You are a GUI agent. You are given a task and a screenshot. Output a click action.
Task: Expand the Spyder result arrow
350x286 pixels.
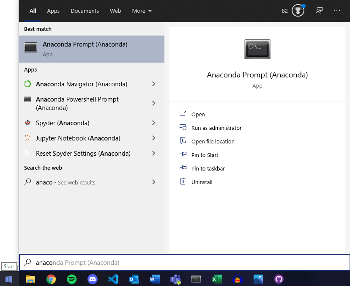[153, 123]
